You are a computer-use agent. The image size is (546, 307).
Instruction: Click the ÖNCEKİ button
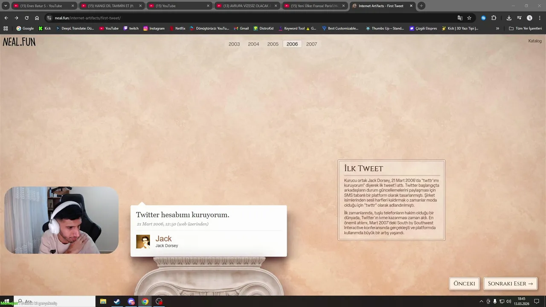point(465,284)
